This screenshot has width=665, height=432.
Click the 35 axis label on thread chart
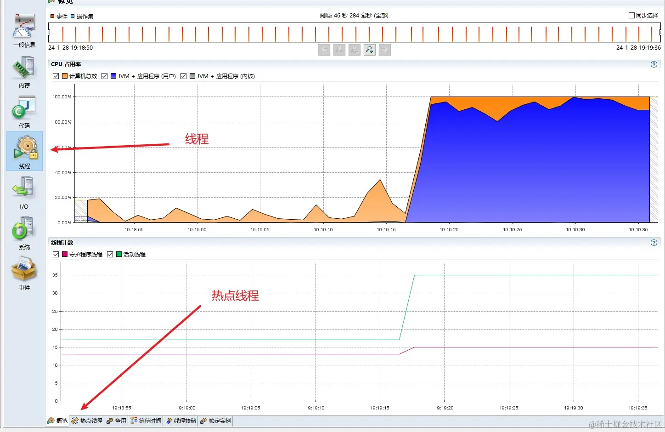tap(55, 275)
